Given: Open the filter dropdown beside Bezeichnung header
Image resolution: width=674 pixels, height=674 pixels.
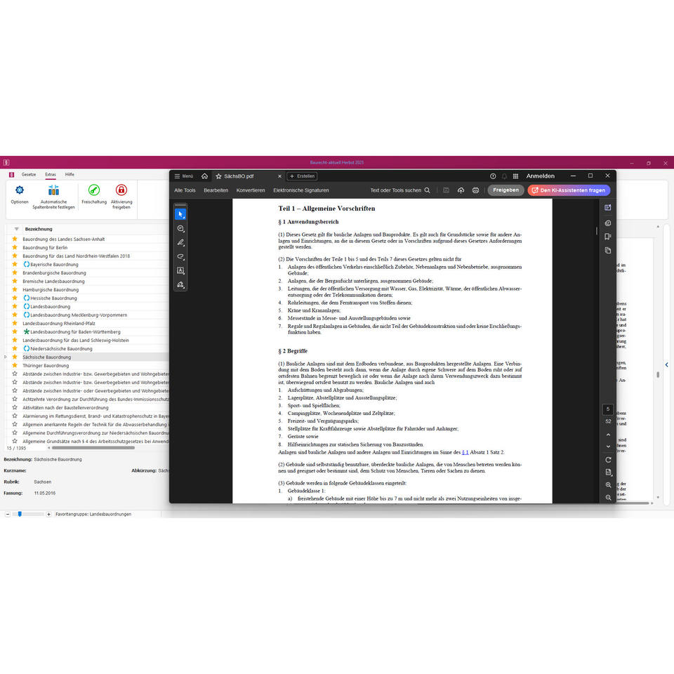Looking at the screenshot, I should coord(16,229).
